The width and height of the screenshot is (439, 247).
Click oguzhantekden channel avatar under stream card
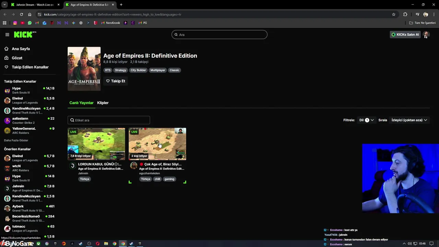pyautogui.click(x=134, y=166)
